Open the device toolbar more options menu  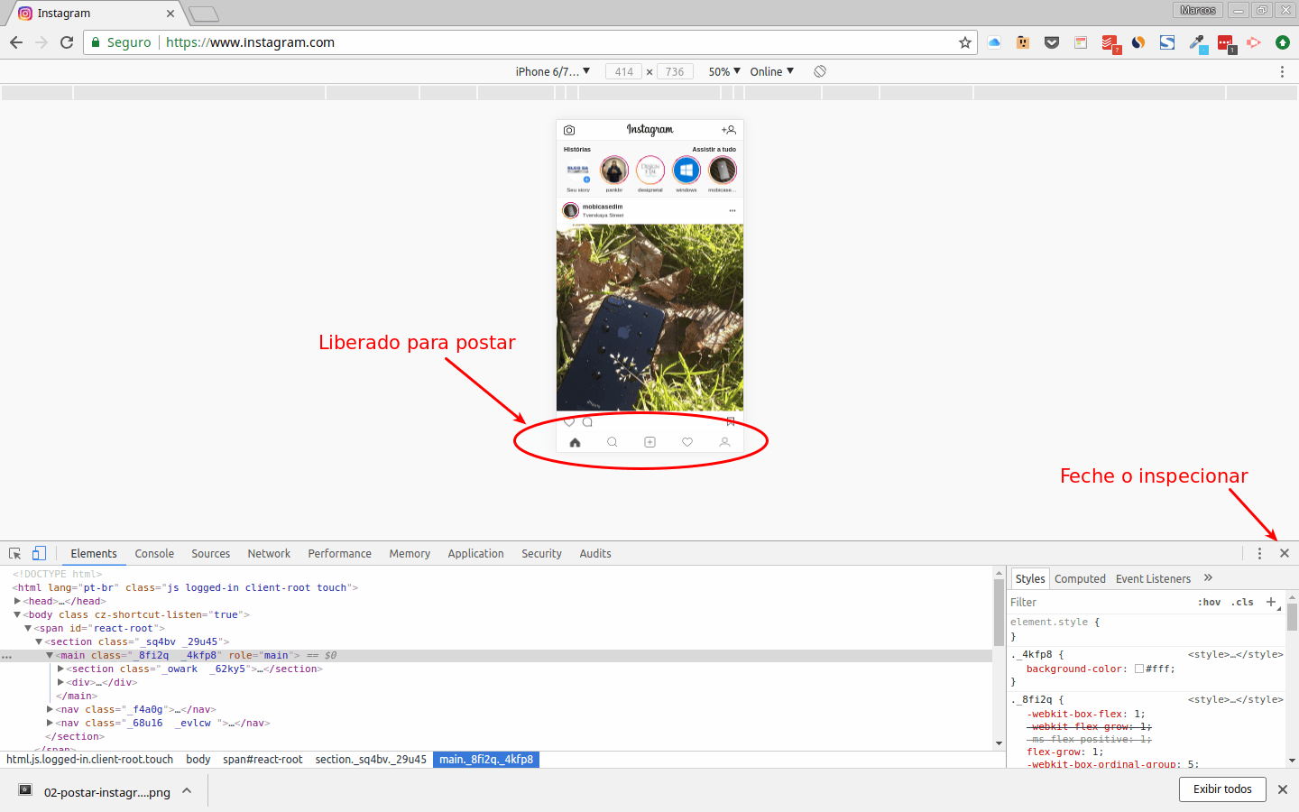tap(1282, 71)
